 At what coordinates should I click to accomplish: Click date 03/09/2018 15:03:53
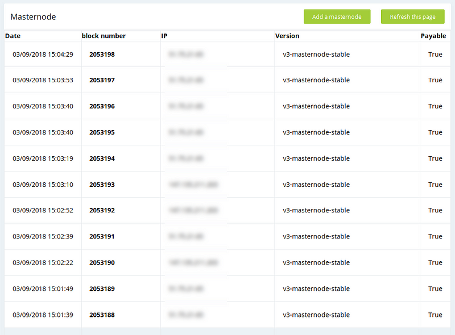coord(43,80)
